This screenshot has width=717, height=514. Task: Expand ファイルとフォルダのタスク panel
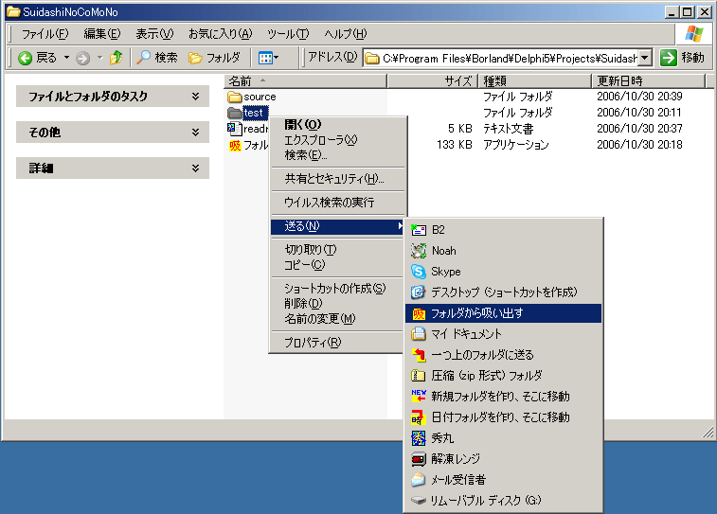click(x=195, y=97)
